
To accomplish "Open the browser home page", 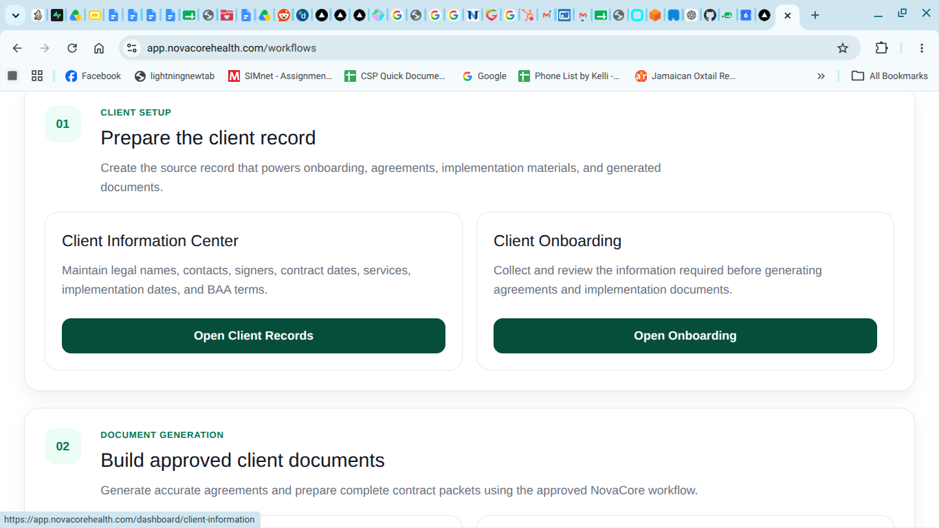I will click(x=99, y=48).
